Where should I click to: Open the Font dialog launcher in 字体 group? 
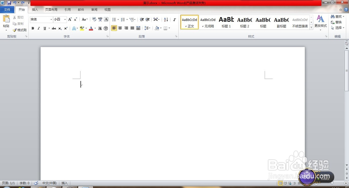pyautogui.click(x=107, y=36)
